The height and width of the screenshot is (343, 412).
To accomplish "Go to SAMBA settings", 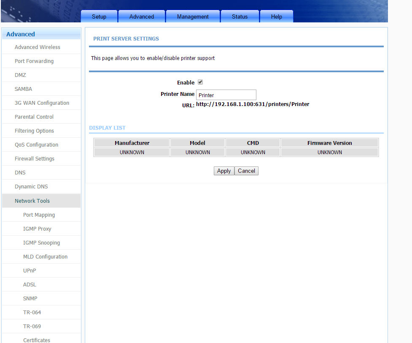I will pyautogui.click(x=23, y=89).
